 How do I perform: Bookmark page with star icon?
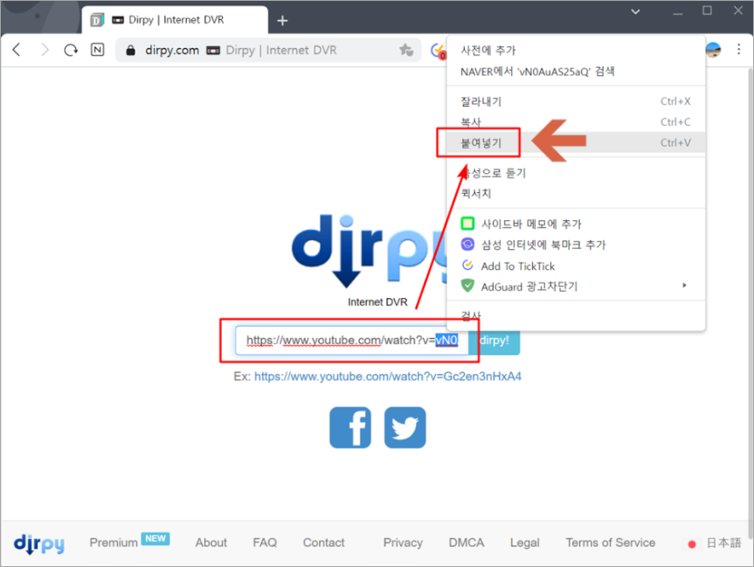pyautogui.click(x=406, y=50)
